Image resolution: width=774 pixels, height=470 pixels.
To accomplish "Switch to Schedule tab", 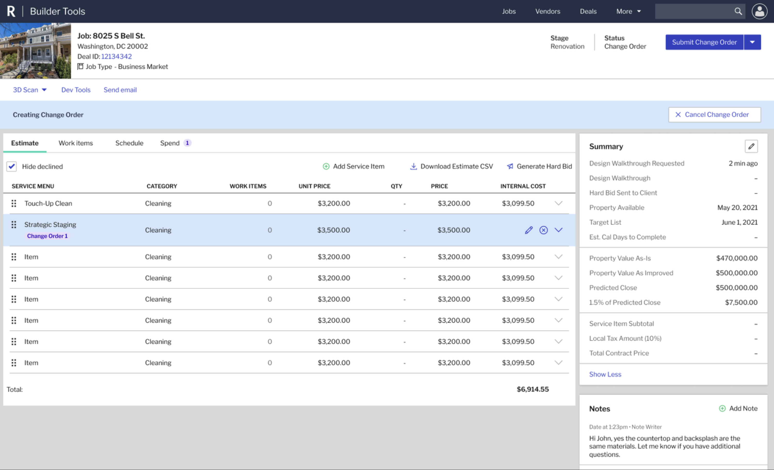I will [x=129, y=143].
